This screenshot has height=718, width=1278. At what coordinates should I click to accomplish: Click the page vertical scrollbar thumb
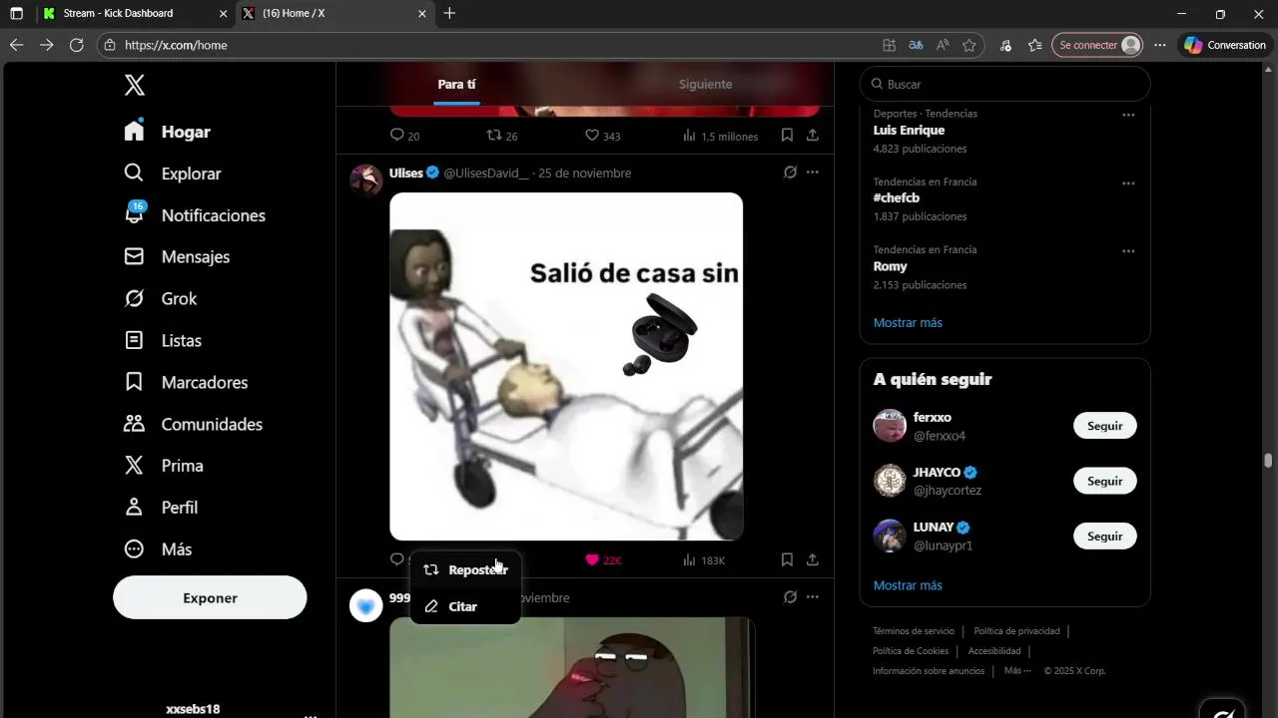(x=1268, y=461)
